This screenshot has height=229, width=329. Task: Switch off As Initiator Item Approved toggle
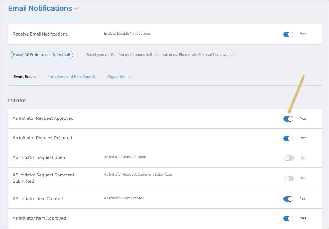288,219
